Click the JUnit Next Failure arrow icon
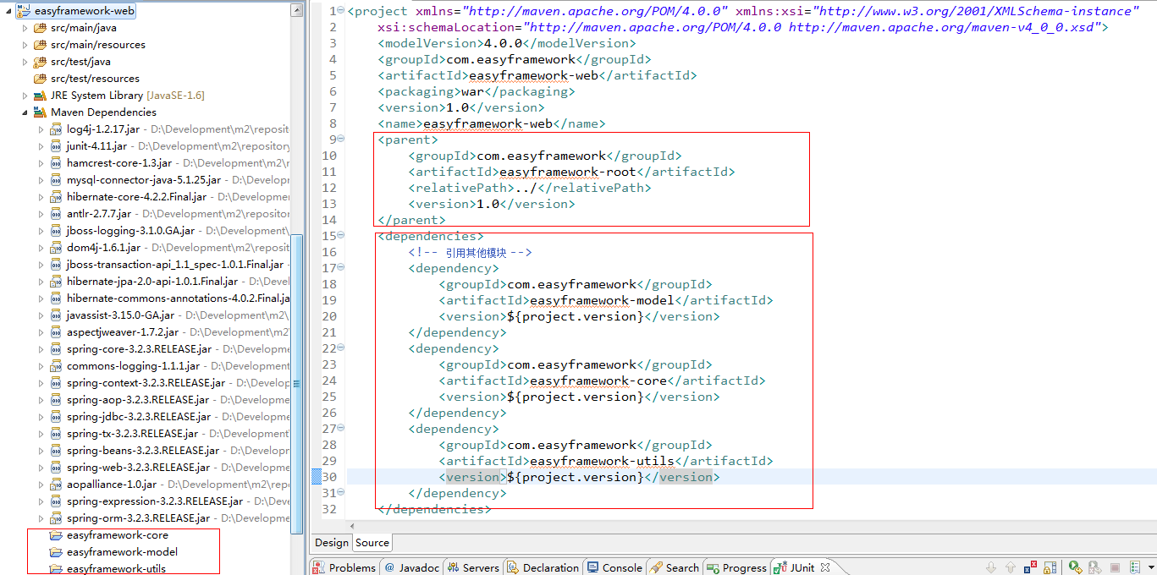This screenshot has width=1157, height=575. click(x=991, y=567)
